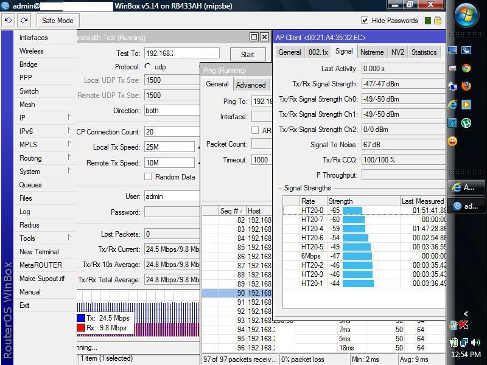Click the undo arrow in WinBox toolbar
Image resolution: width=487 pixels, height=365 pixels.
pos(7,20)
